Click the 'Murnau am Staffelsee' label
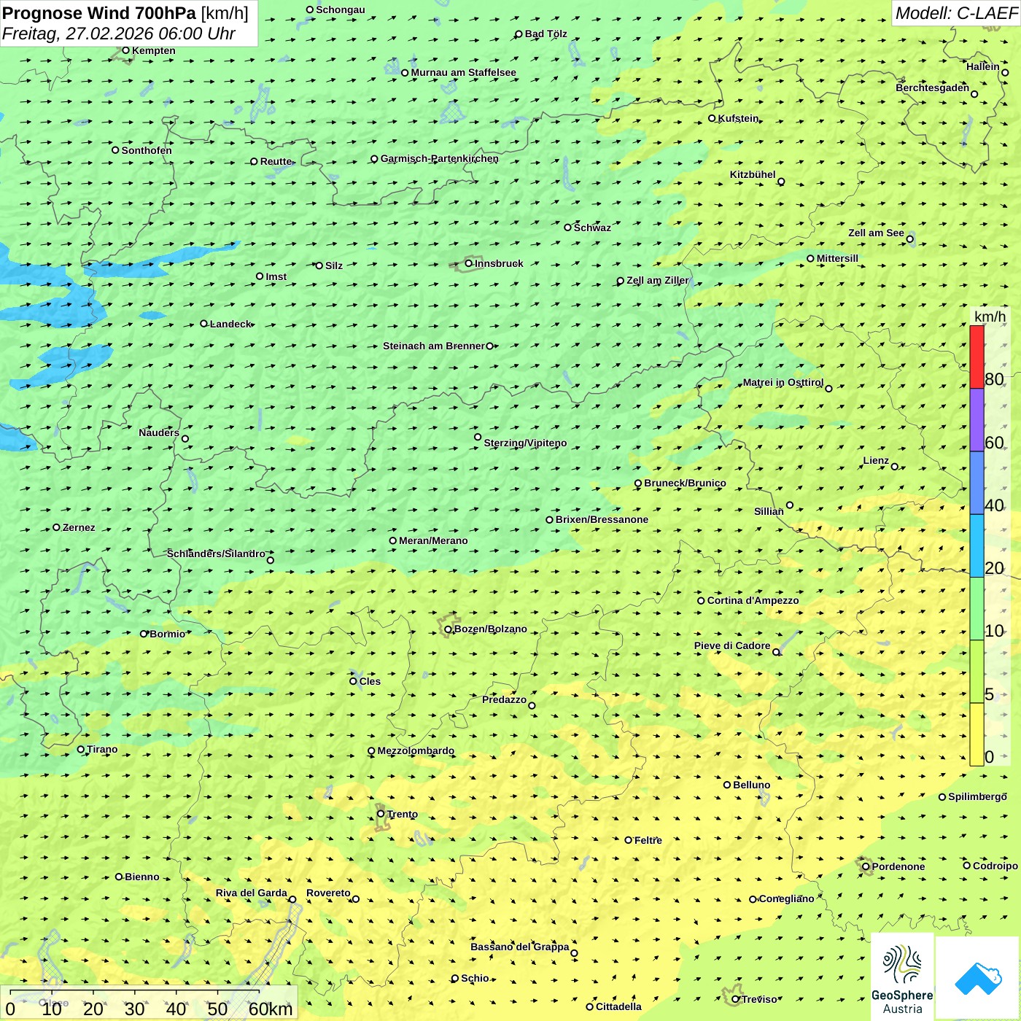The image size is (1021, 1021). (463, 72)
